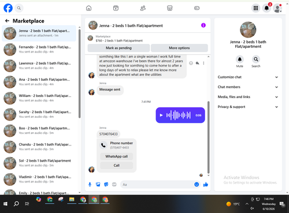Open the Facebook search icon
Screen dimensions: 289x213
point(19,8)
